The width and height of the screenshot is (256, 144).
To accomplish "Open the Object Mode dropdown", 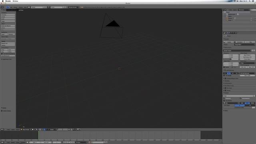I will (26, 130).
